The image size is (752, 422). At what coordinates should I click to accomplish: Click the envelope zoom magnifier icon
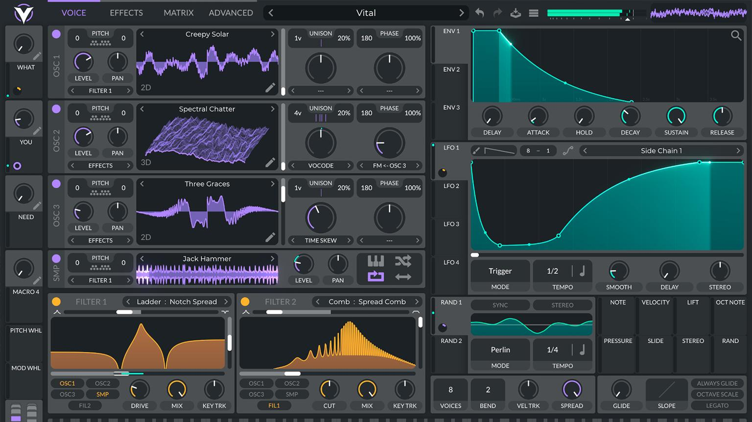point(736,35)
